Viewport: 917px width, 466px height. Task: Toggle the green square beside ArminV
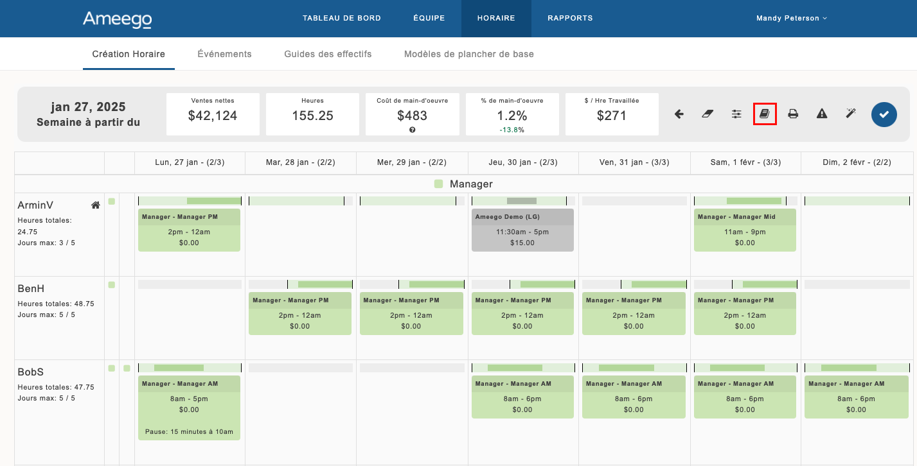112,202
